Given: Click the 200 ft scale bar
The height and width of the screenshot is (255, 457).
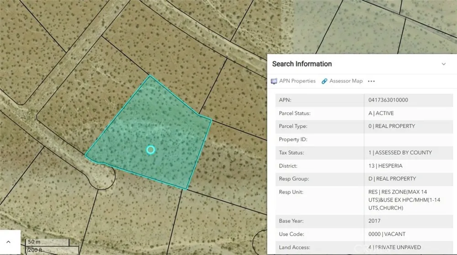Looking at the screenshot, I should (52, 250).
